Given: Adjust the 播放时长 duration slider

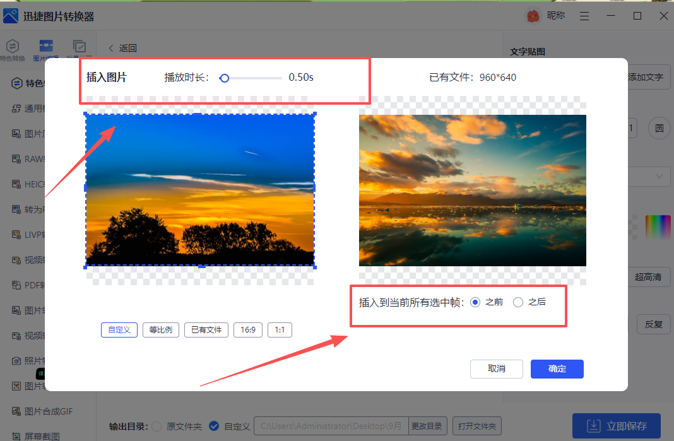Looking at the screenshot, I should (225, 77).
